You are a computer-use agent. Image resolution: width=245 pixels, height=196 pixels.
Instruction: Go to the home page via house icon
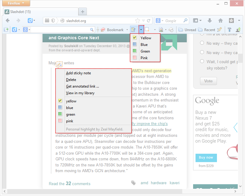(x=221, y=21)
